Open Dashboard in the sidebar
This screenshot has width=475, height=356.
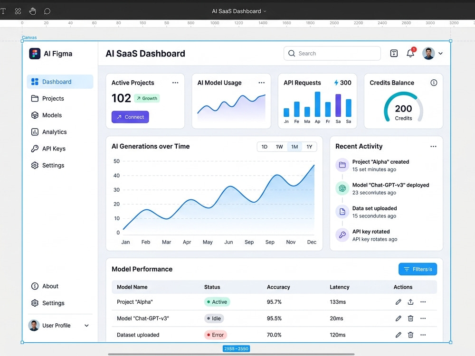tap(60, 82)
